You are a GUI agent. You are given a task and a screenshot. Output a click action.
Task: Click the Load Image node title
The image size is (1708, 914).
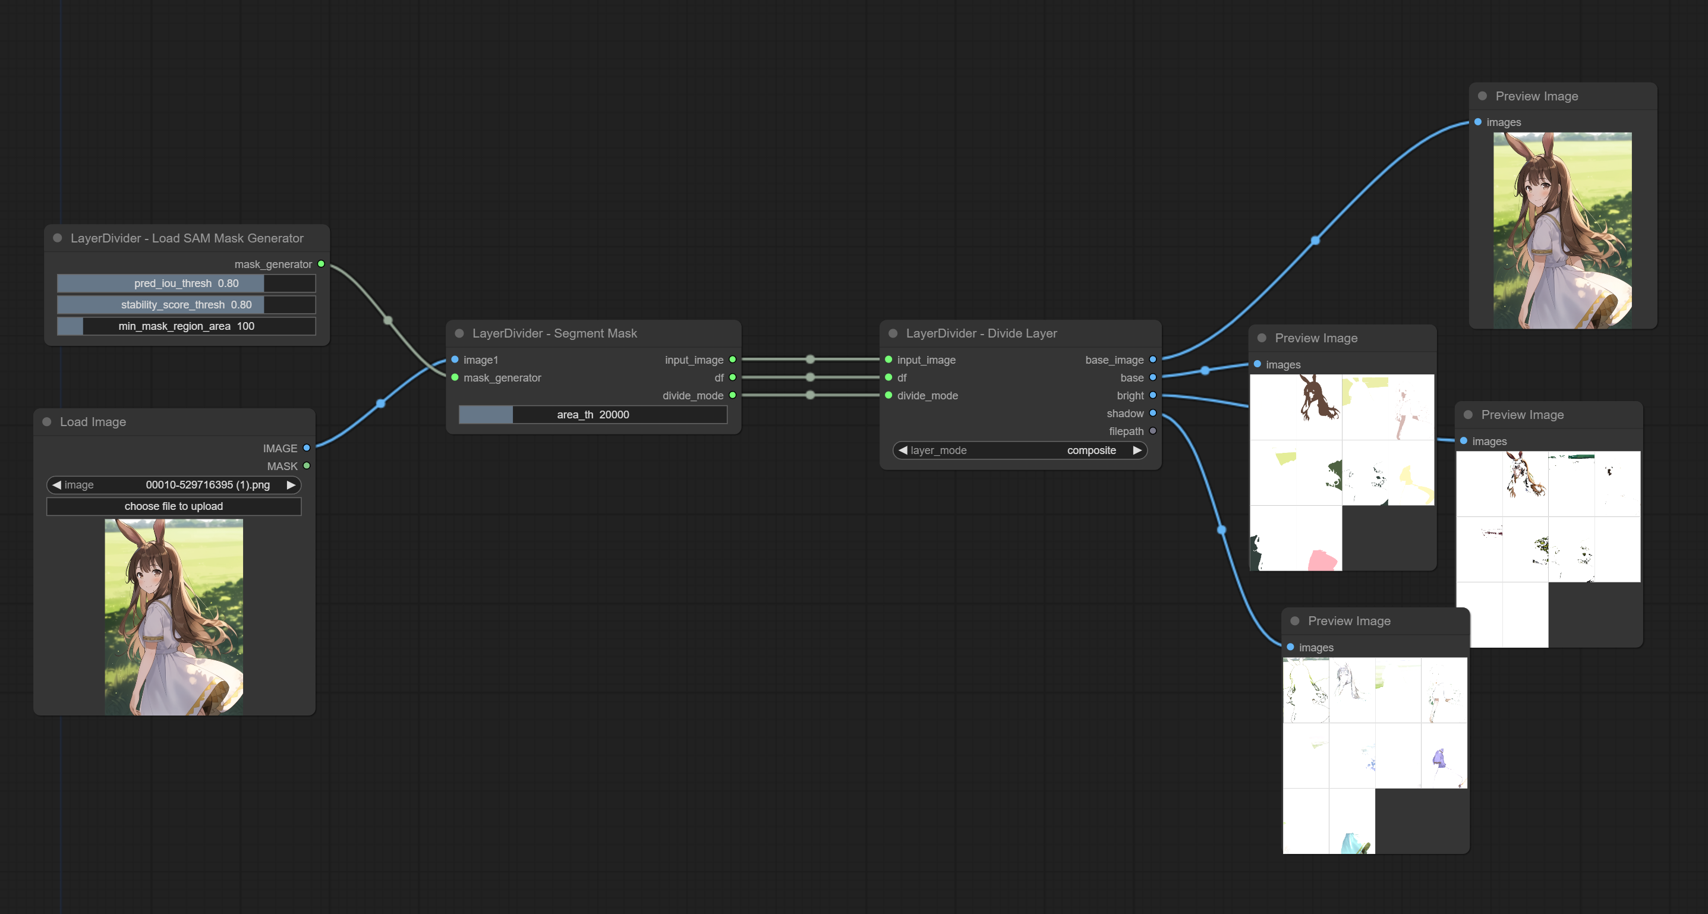pos(93,421)
